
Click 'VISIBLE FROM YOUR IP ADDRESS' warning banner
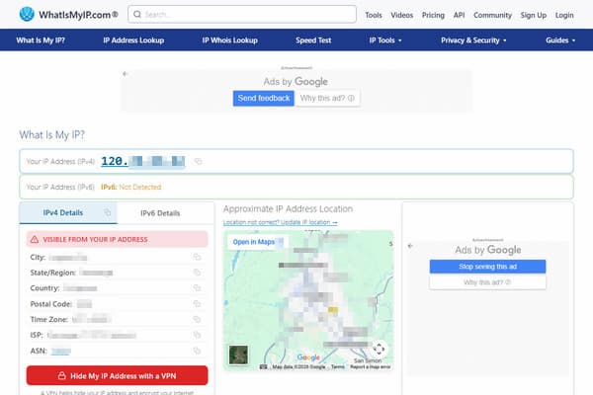point(118,239)
